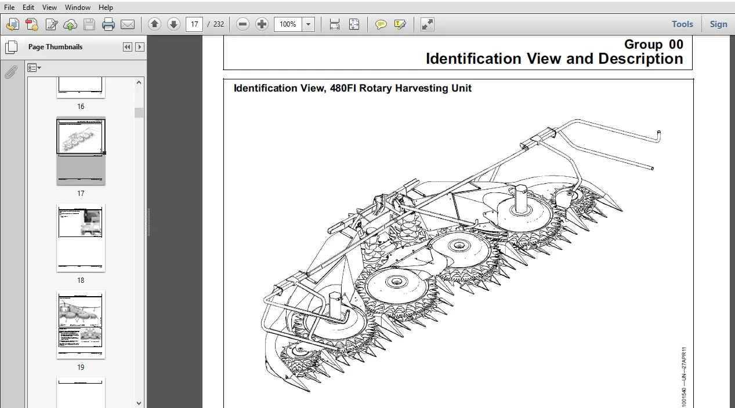Select the Highlight text tool icon
Viewport: 735px width, 408px height.
pos(400,24)
